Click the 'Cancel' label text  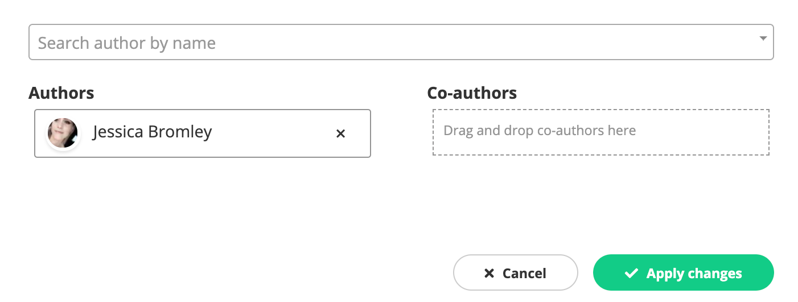(524, 274)
